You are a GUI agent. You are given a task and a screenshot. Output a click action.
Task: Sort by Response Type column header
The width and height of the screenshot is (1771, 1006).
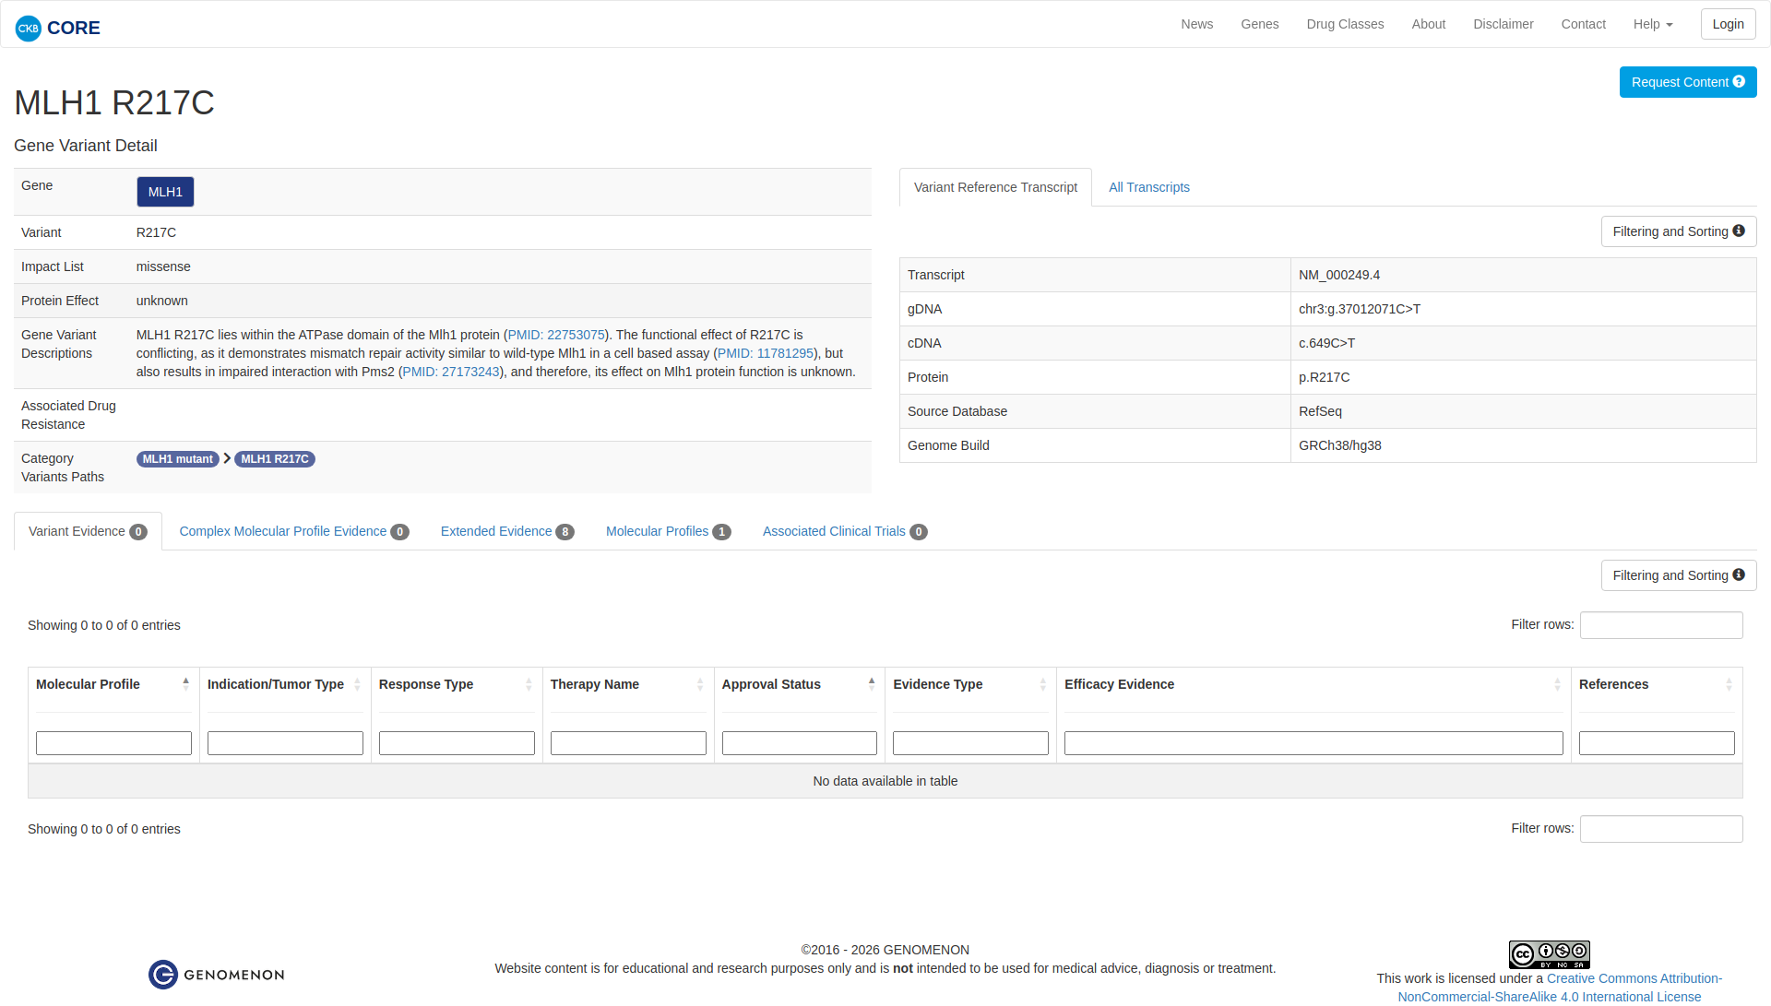[x=426, y=684]
